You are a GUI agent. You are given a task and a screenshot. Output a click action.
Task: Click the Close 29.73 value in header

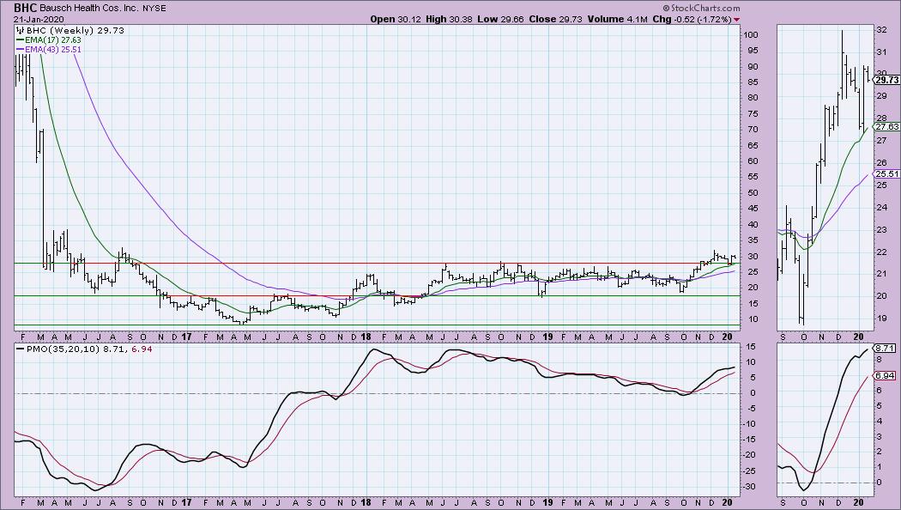(x=555, y=19)
